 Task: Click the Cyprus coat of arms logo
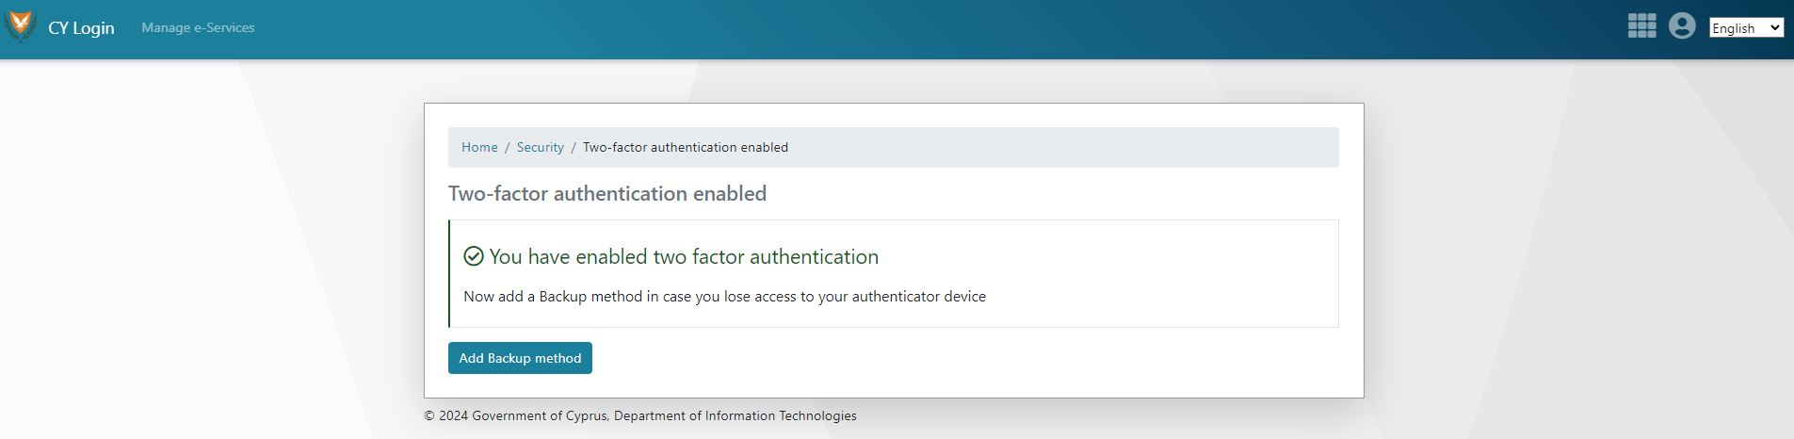click(20, 27)
